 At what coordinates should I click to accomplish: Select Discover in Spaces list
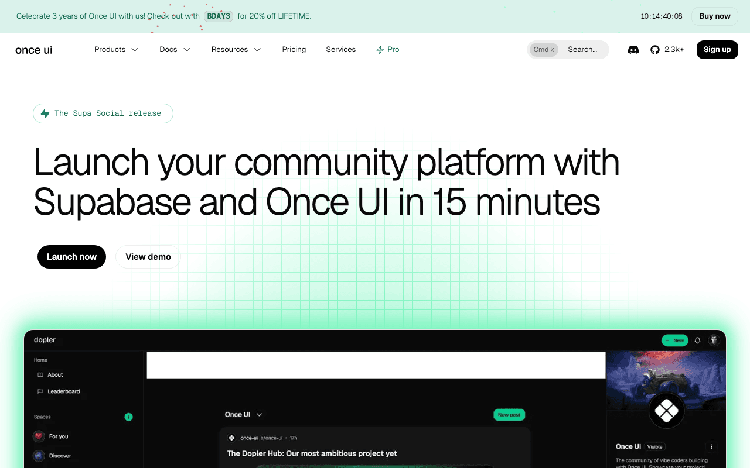pos(60,456)
